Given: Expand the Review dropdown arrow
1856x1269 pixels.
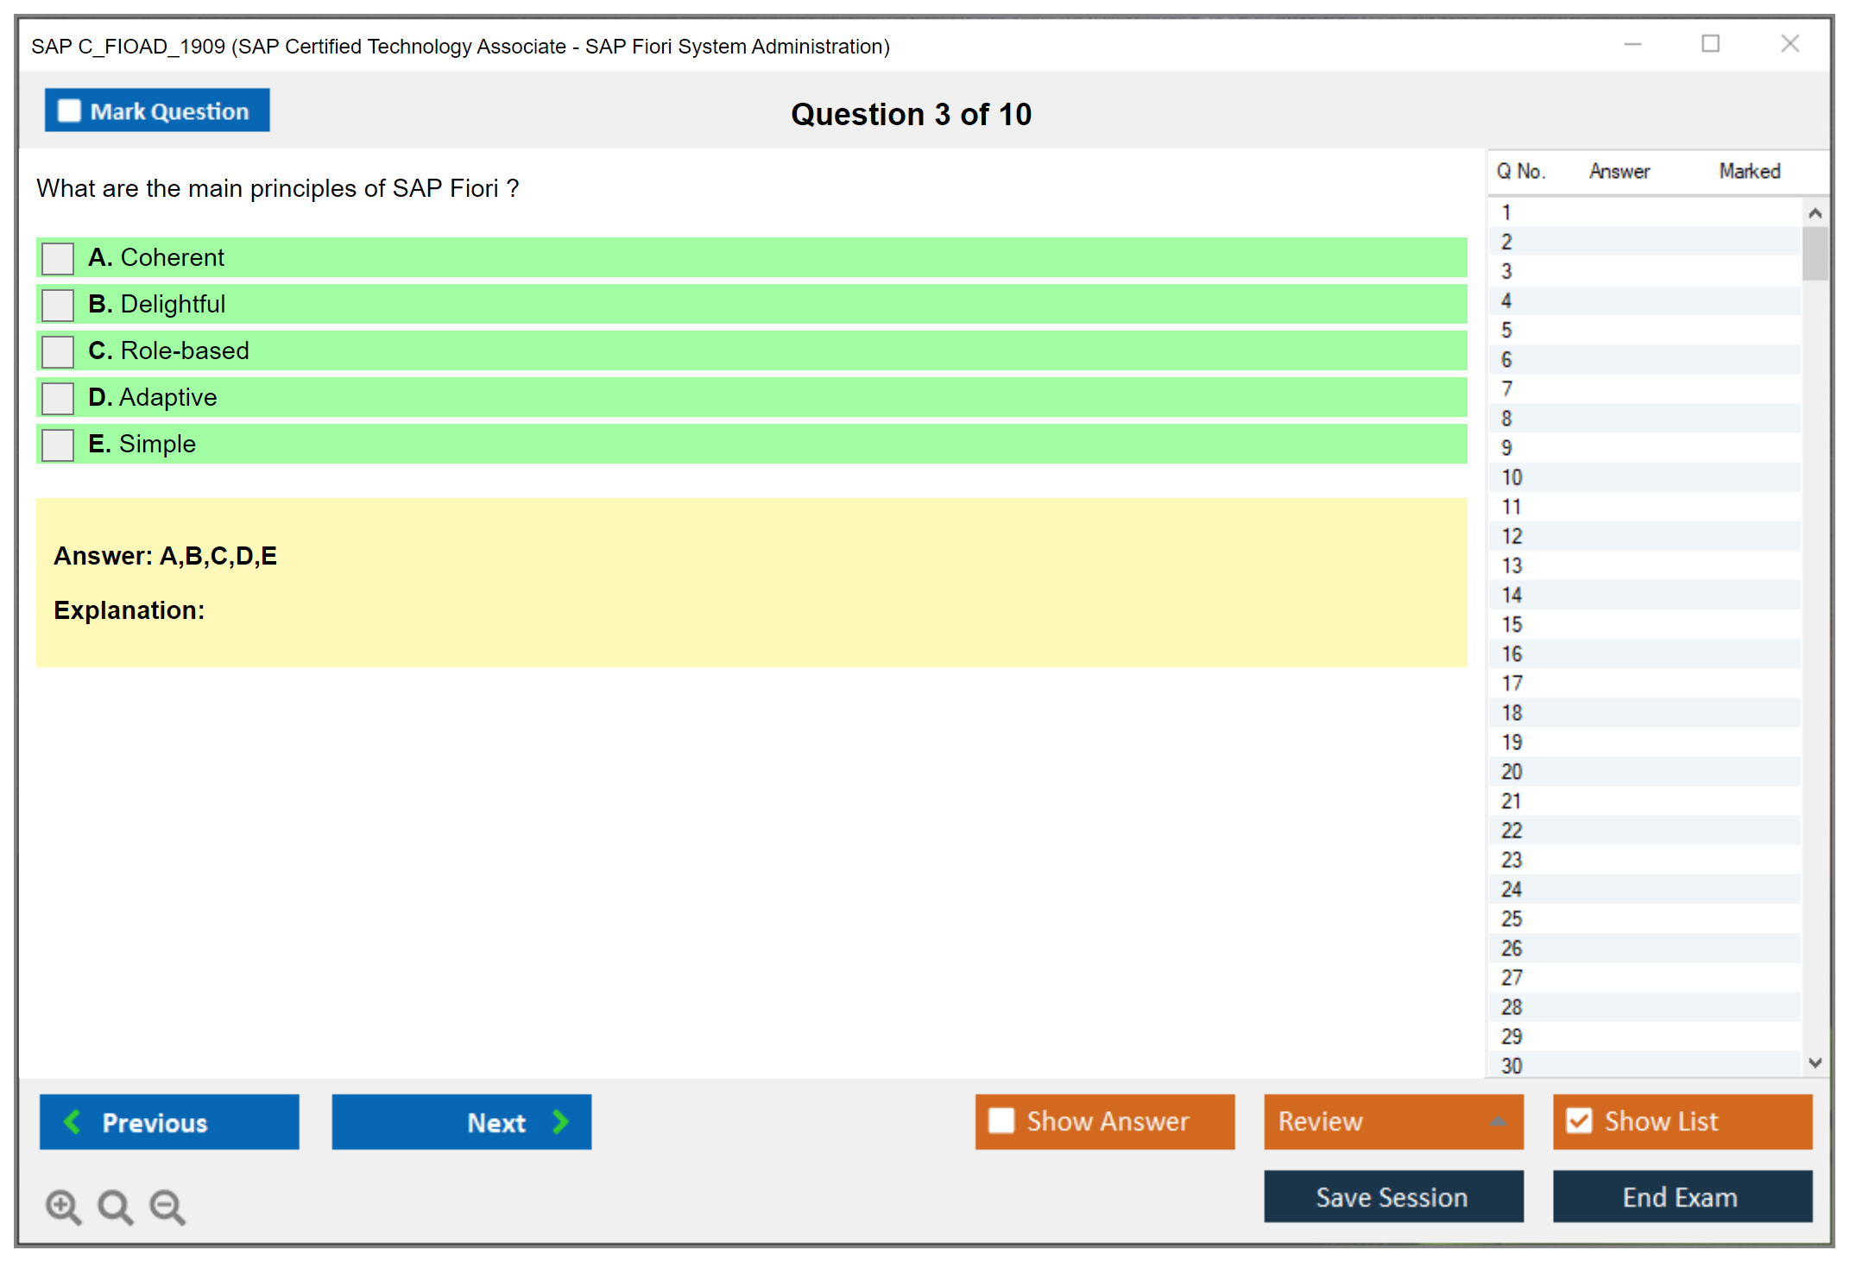Looking at the screenshot, I should [x=1498, y=1121].
